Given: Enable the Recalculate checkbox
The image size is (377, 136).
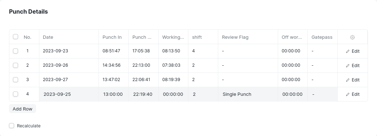Looking at the screenshot, I should point(12,126).
